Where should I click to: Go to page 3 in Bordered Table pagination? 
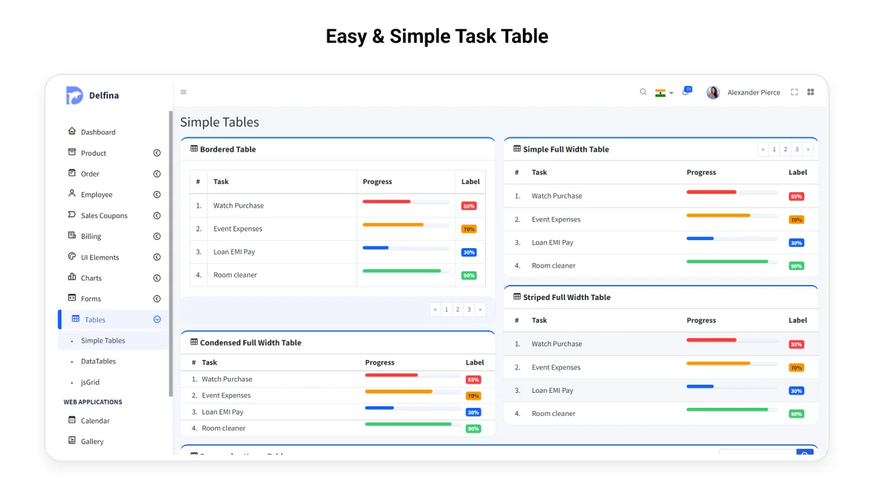coord(469,310)
